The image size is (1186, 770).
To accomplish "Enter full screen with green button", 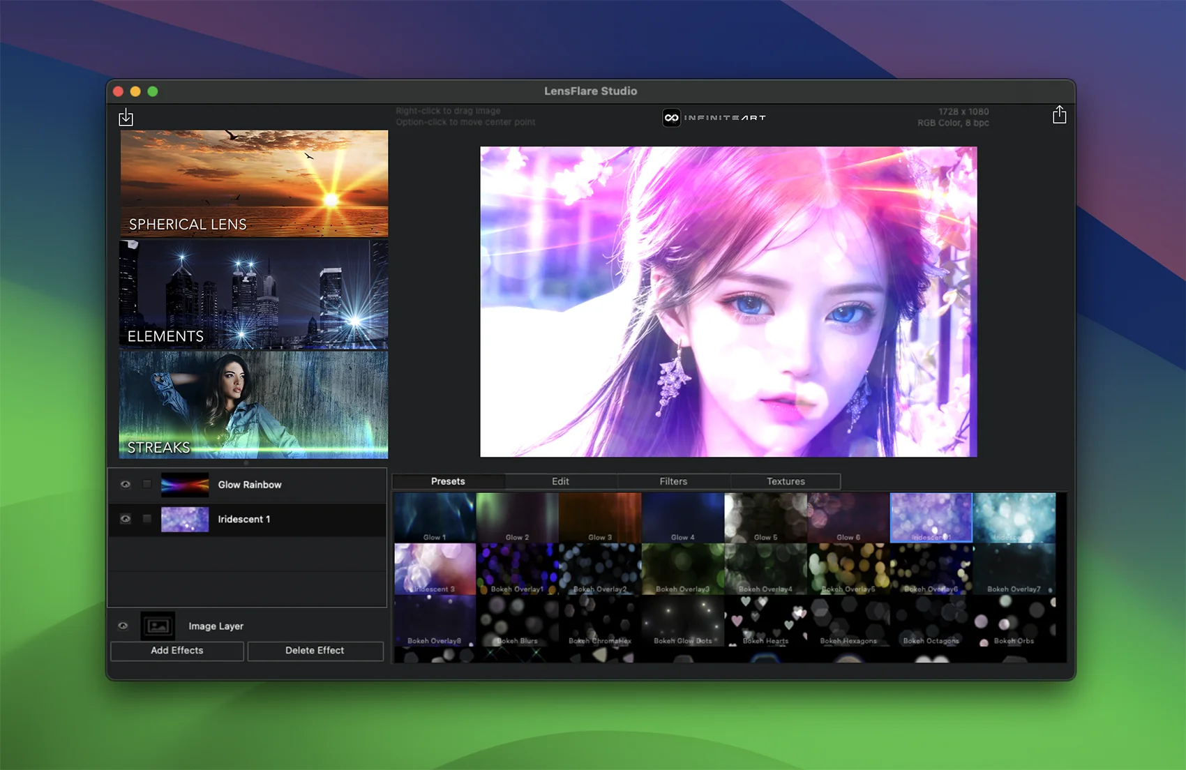I will (x=153, y=91).
